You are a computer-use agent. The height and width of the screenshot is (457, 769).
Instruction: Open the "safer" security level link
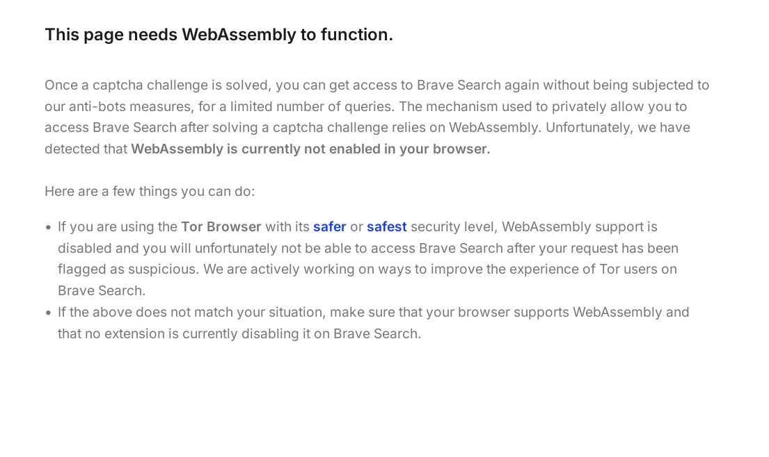coord(330,227)
